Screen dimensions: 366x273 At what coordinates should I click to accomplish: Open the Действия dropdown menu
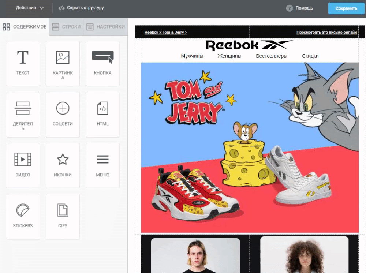point(30,8)
